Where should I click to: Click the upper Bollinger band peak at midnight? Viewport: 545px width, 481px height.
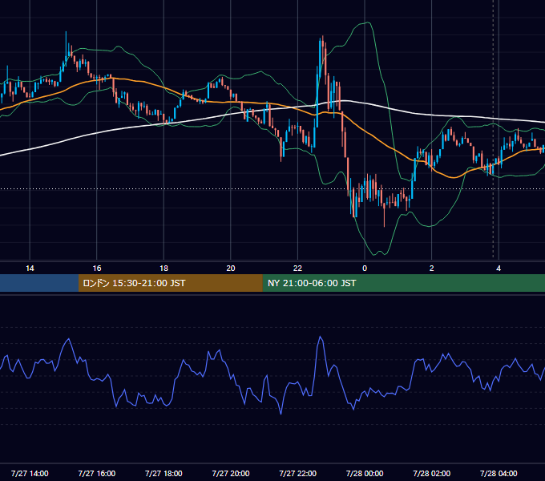coord(367,23)
